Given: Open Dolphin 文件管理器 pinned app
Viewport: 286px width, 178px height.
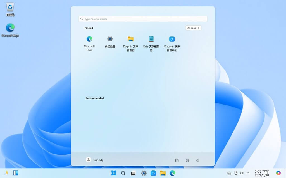Looking at the screenshot, I should tap(131, 43).
